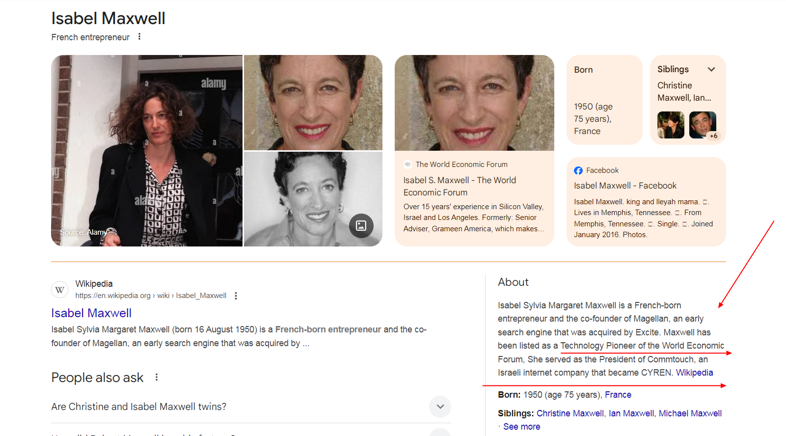The width and height of the screenshot is (786, 436).
Task: Click the About heading in the knowledge panel
Action: pos(513,282)
